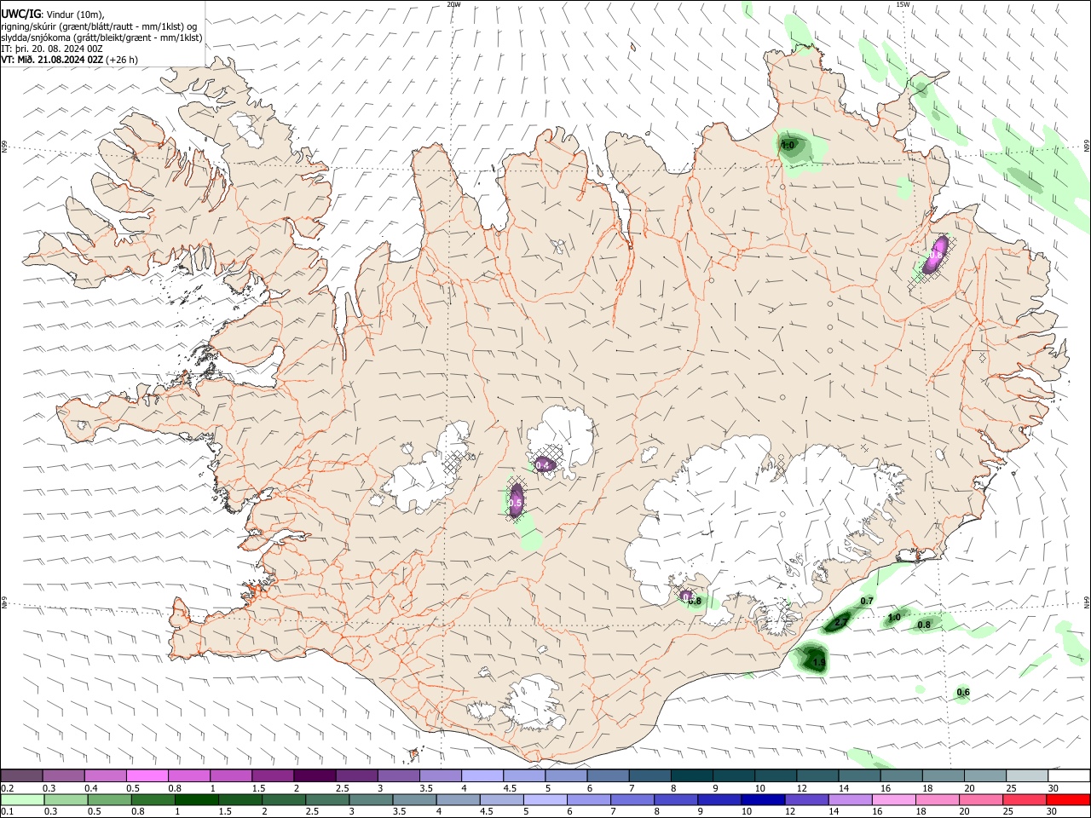Pick the bright pink 0.5 snow swatch

(x=147, y=775)
